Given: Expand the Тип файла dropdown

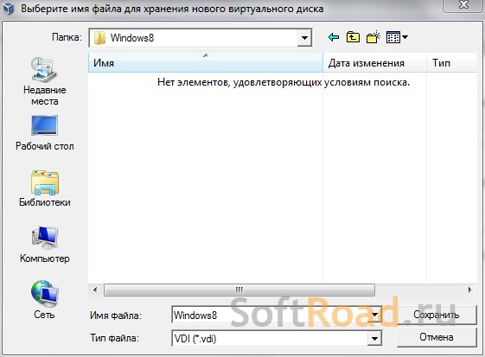Looking at the screenshot, I should point(374,338).
